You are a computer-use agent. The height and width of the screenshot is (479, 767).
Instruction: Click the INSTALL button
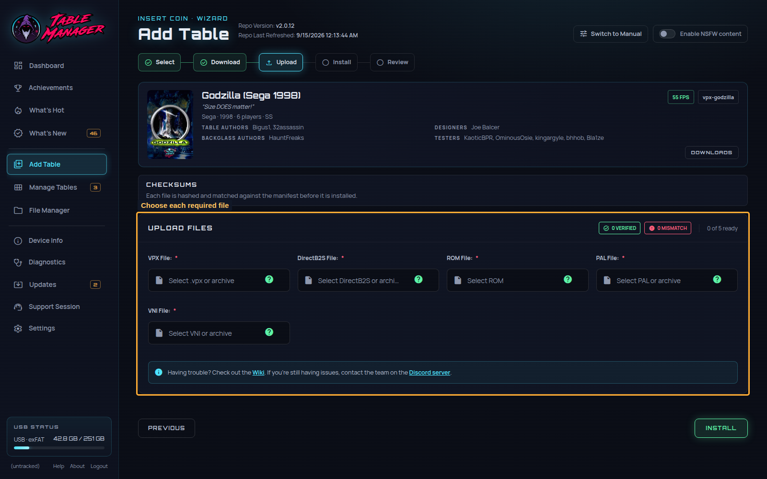point(721,428)
